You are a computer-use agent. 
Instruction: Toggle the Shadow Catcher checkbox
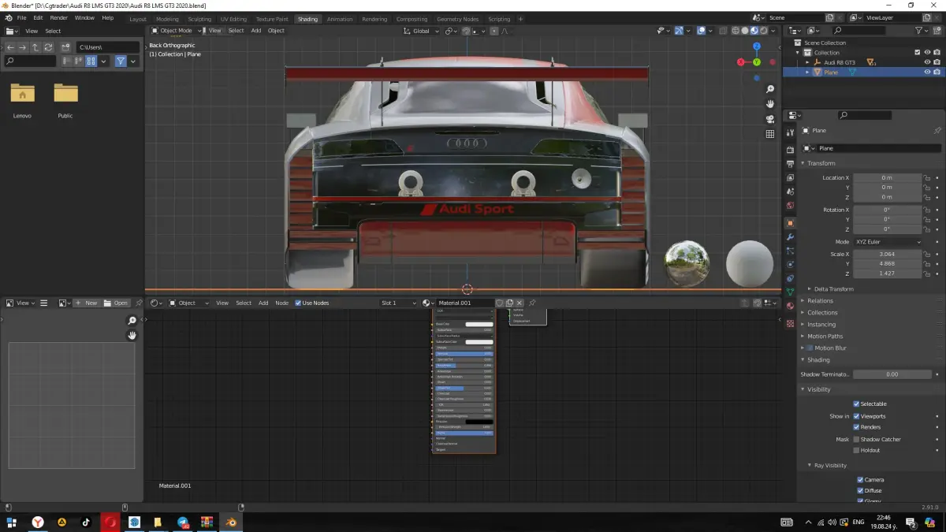(x=856, y=439)
